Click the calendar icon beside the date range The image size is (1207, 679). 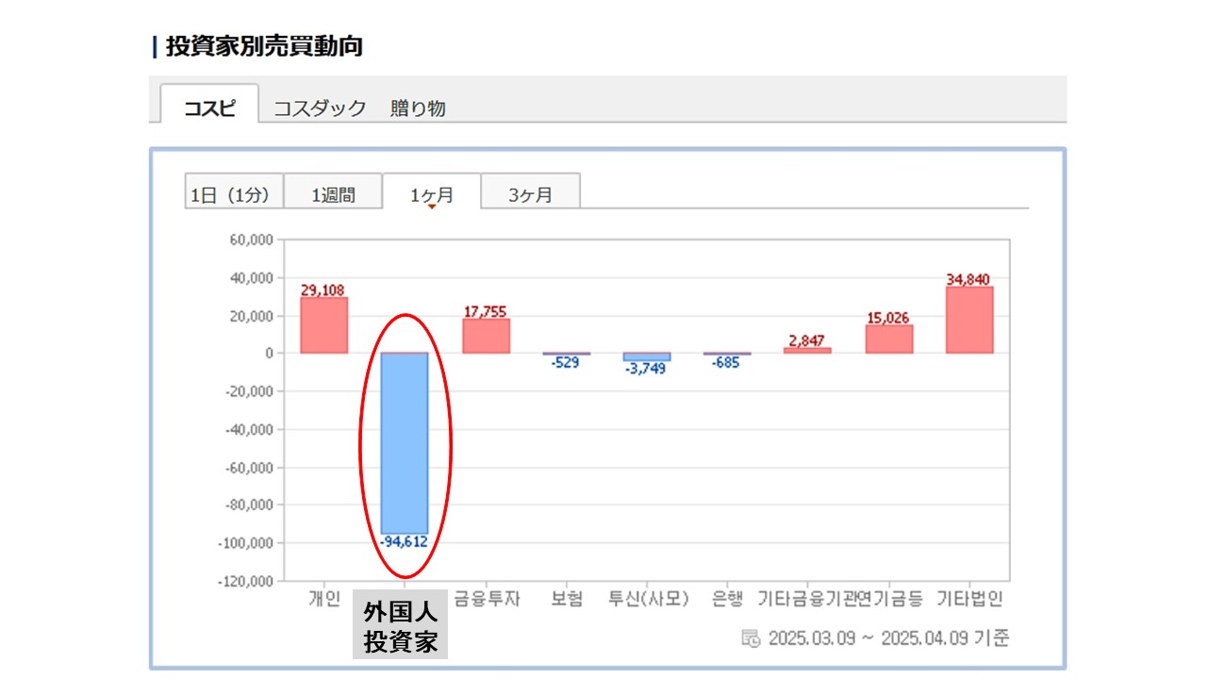pos(751,638)
